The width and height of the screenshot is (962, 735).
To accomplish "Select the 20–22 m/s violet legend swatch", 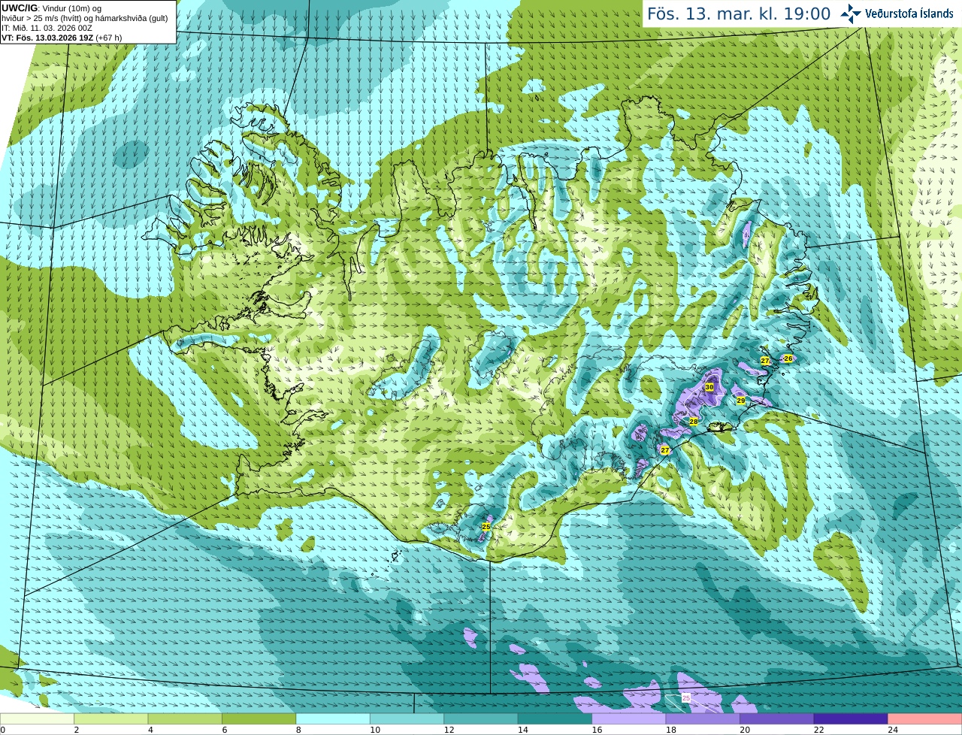I will tap(777, 718).
